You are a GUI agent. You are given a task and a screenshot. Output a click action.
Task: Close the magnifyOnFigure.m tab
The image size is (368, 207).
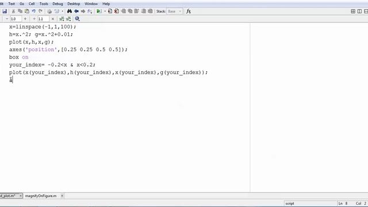click(62, 195)
